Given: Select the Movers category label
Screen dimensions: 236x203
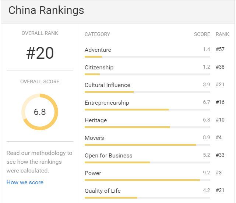Looking at the screenshot, I should point(94,138).
